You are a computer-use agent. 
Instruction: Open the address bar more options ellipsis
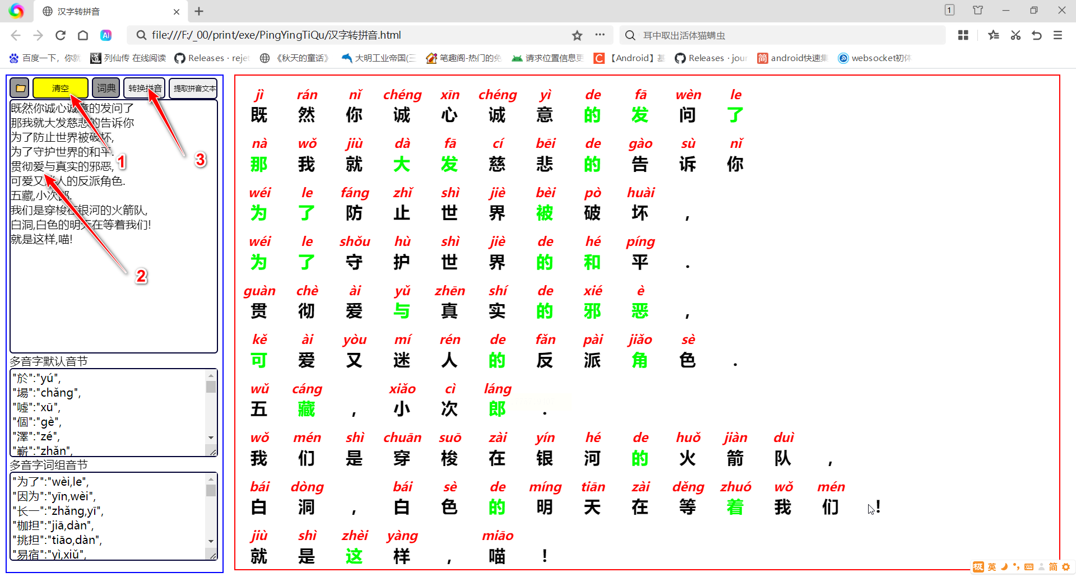click(x=600, y=35)
